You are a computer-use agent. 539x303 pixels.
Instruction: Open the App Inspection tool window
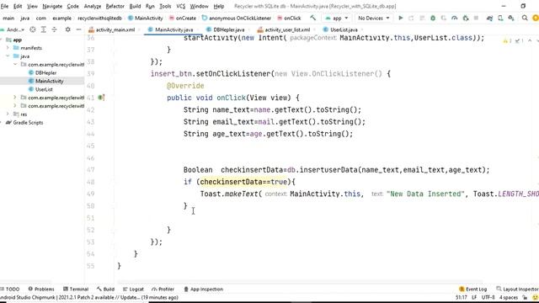click(x=204, y=289)
